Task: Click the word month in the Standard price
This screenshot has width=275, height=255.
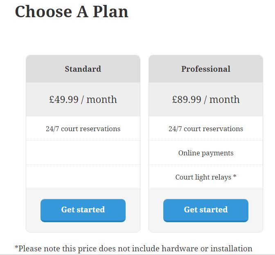Action: point(101,100)
